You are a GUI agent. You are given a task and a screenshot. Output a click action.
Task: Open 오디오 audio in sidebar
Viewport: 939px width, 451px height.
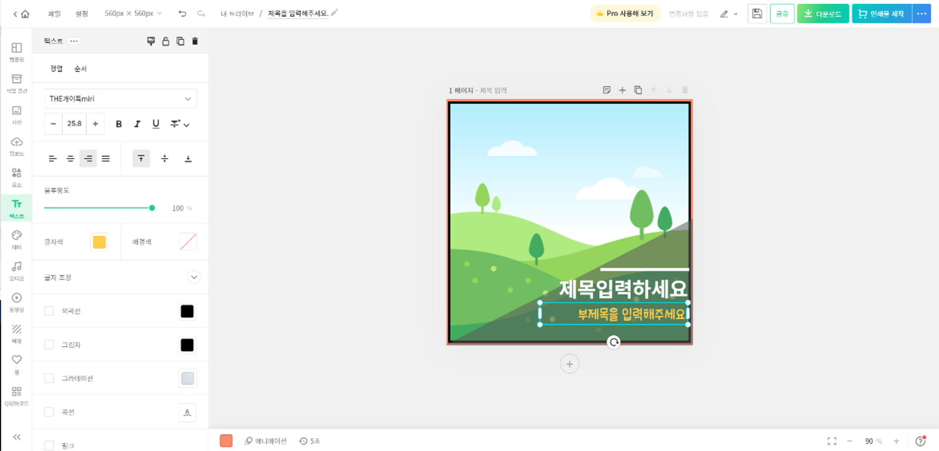[x=16, y=271]
